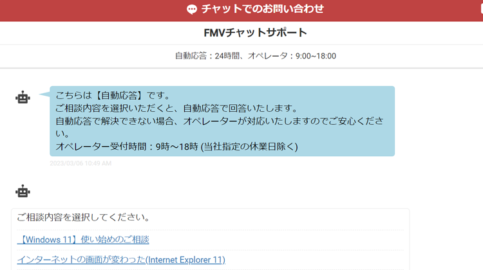Click the 自動応答：24時間、オペレータ：9:00~18:00 hours text
This screenshot has width=483, height=270.
(x=256, y=56)
